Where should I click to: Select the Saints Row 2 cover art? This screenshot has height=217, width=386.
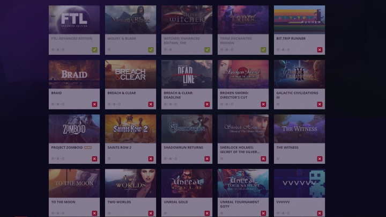(x=130, y=129)
